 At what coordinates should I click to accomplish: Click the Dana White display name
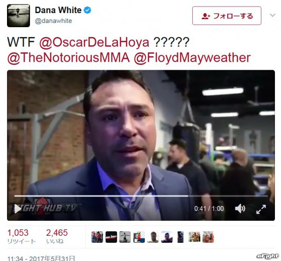click(x=58, y=10)
